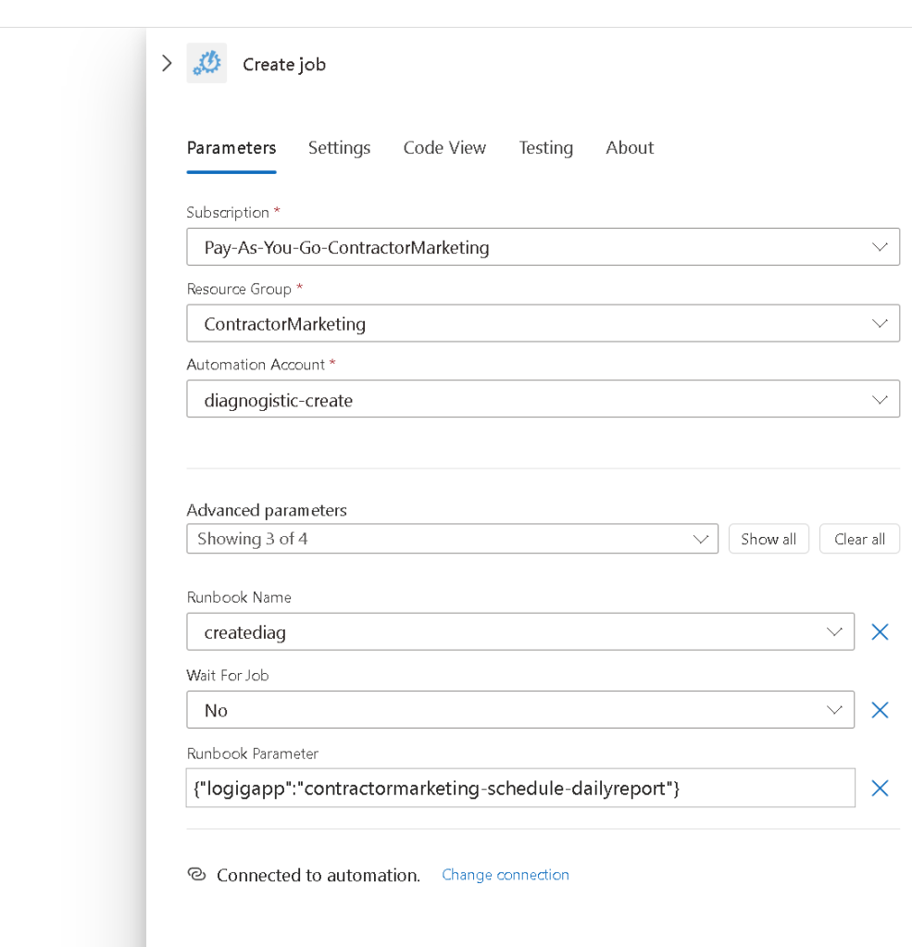Image resolution: width=912 pixels, height=947 pixels.
Task: Click the Change connection link
Action: coord(506,875)
